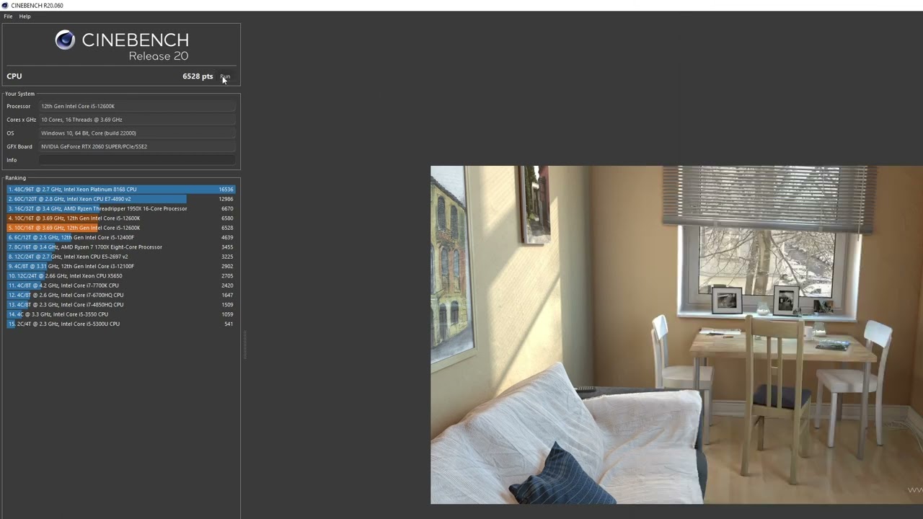Image resolution: width=923 pixels, height=519 pixels.
Task: Click the Run button next to CPU score
Action: [225, 76]
